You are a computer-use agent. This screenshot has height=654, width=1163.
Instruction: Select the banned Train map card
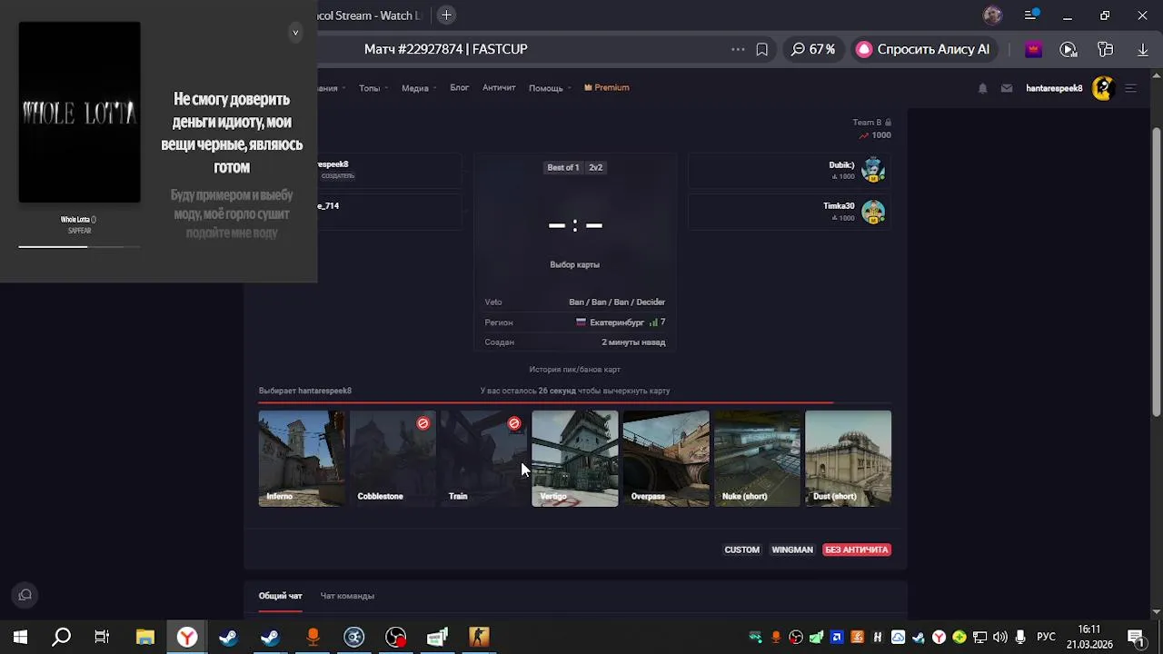484,459
